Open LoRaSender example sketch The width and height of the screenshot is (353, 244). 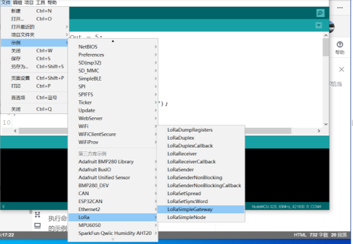click(x=201, y=170)
